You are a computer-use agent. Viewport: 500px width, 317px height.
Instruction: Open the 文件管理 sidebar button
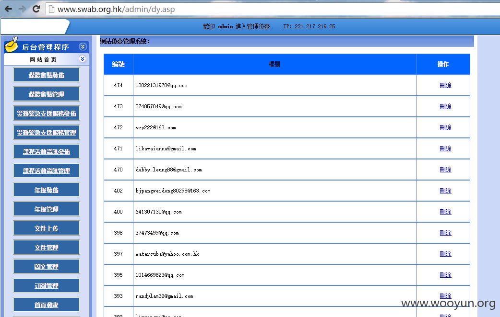47,247
